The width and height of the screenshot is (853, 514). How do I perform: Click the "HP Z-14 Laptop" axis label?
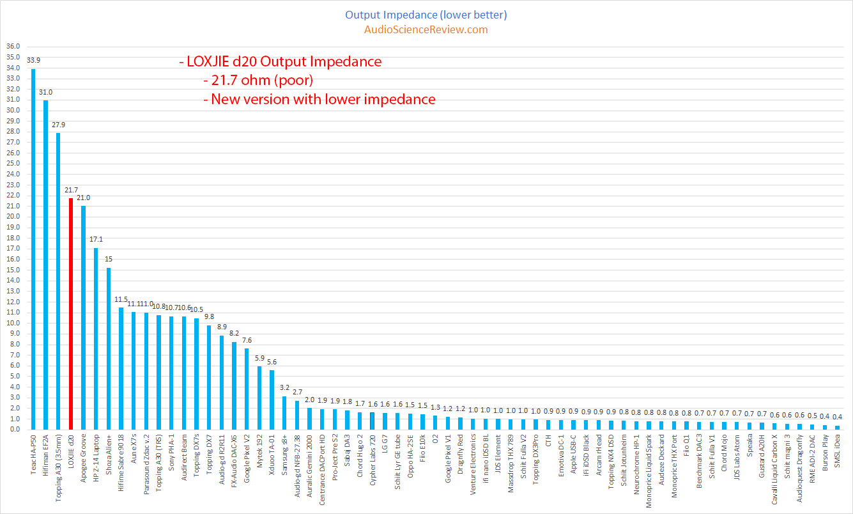pos(96,458)
